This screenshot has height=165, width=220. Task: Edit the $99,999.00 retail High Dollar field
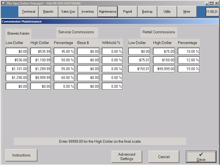click(164, 69)
